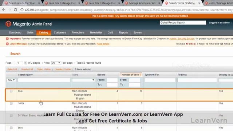Click the site info icon in address bar
The width and height of the screenshot is (233, 131).
click(22, 10)
